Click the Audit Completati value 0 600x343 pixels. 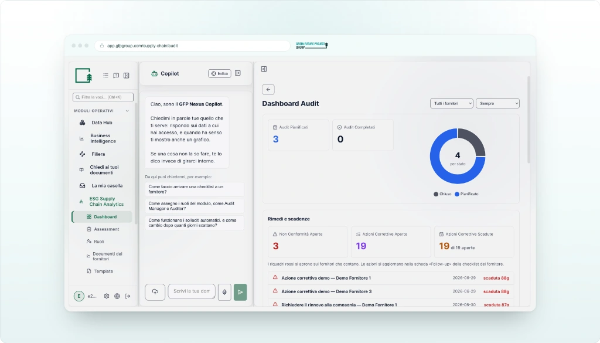pos(340,139)
